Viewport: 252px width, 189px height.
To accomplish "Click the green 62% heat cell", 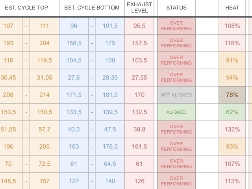I will pyautogui.click(x=232, y=112).
